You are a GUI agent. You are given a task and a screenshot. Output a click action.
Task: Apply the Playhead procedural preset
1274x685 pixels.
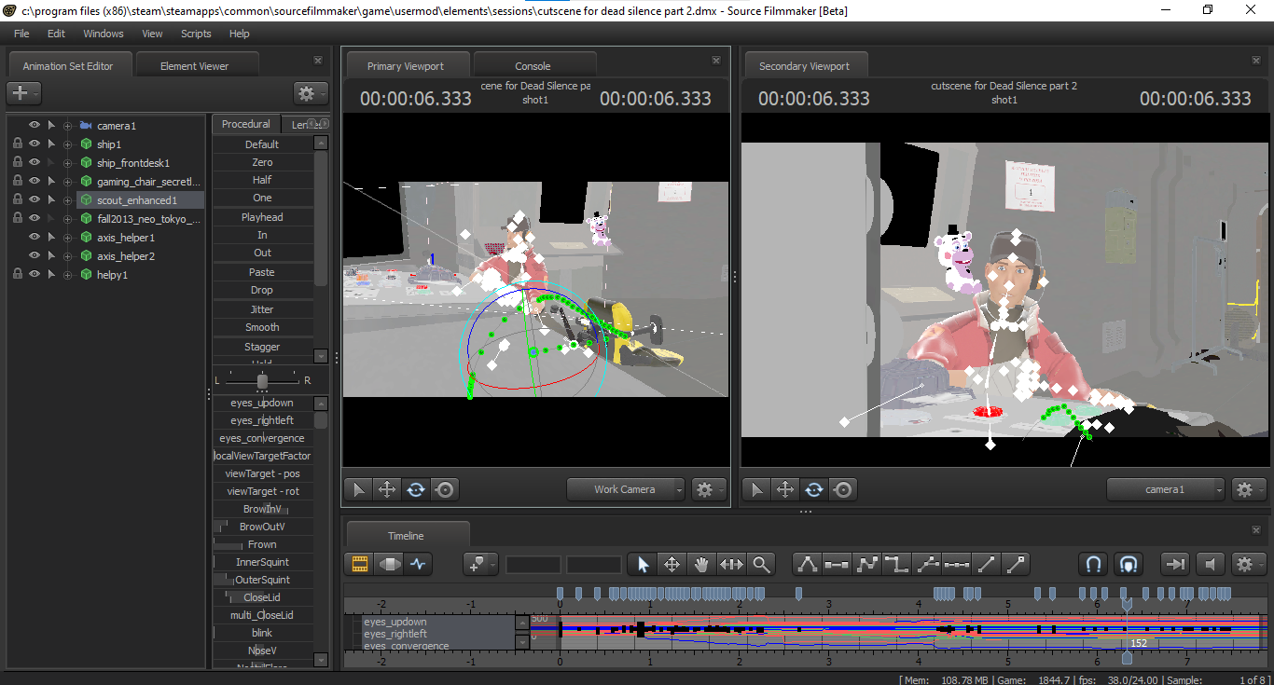click(x=262, y=217)
